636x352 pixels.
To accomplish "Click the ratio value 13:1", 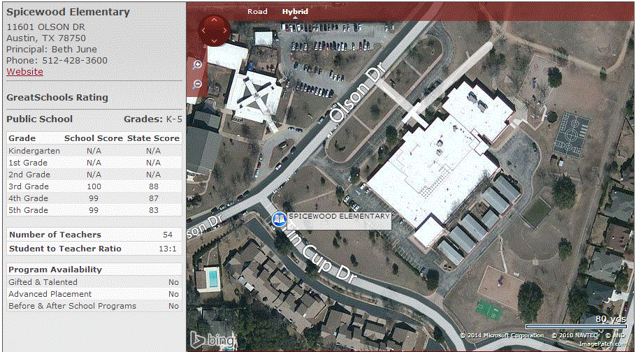I will pyautogui.click(x=168, y=249).
